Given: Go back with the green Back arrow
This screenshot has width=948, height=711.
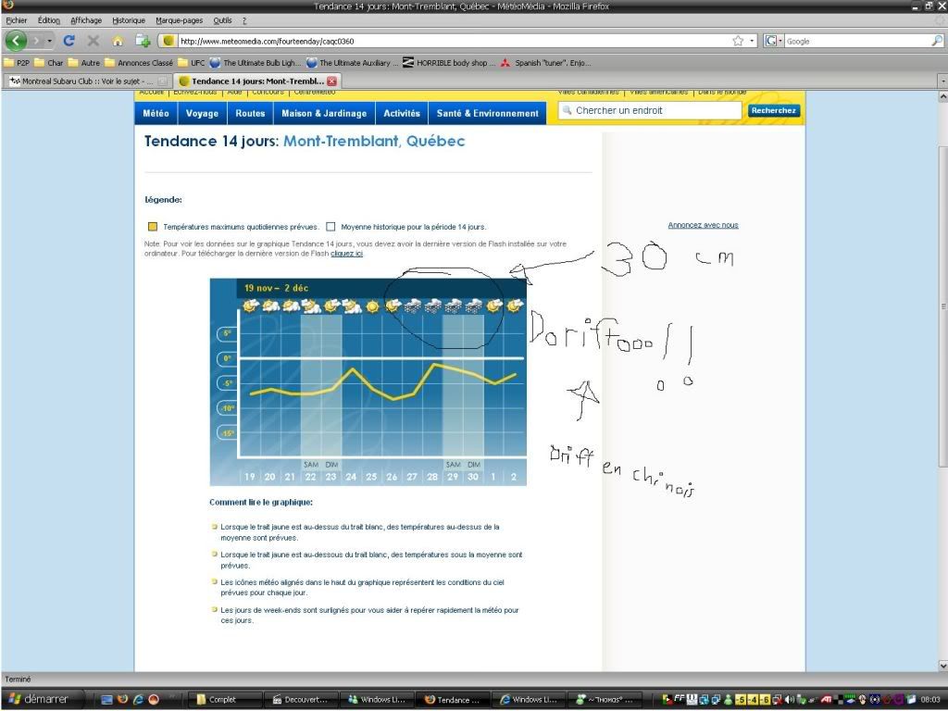Looking at the screenshot, I should pos(16,41).
